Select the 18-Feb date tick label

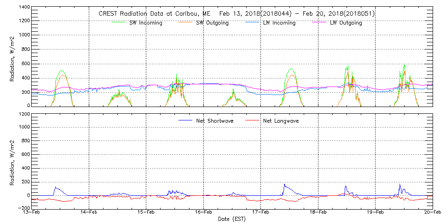point(318,213)
